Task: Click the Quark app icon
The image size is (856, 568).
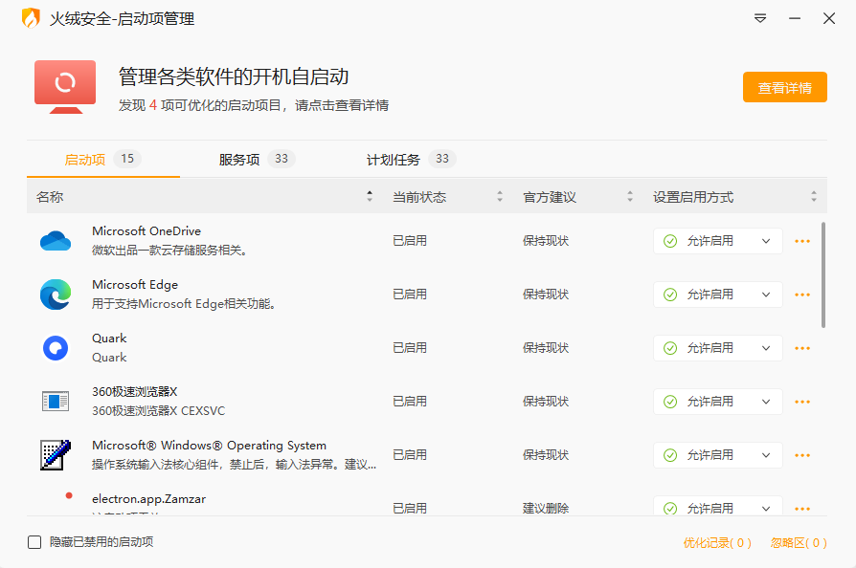Action: tap(56, 348)
